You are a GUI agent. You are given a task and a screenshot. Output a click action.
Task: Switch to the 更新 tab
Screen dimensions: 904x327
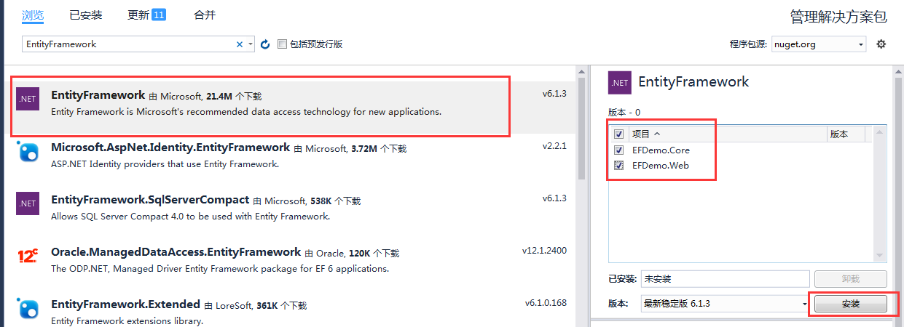[146, 15]
